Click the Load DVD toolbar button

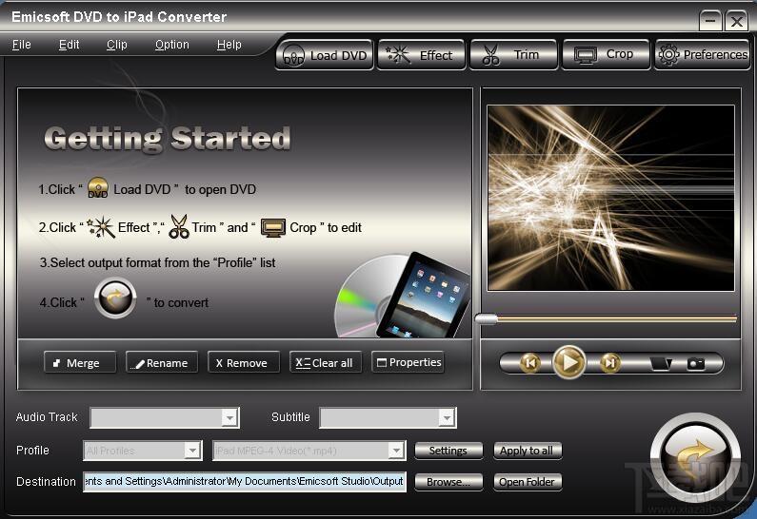pos(325,55)
